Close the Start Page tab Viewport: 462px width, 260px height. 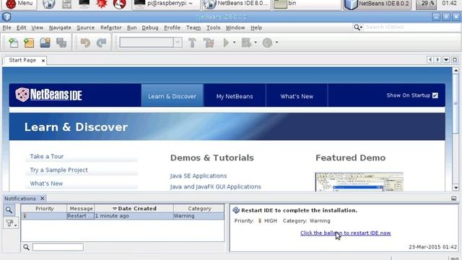43,61
